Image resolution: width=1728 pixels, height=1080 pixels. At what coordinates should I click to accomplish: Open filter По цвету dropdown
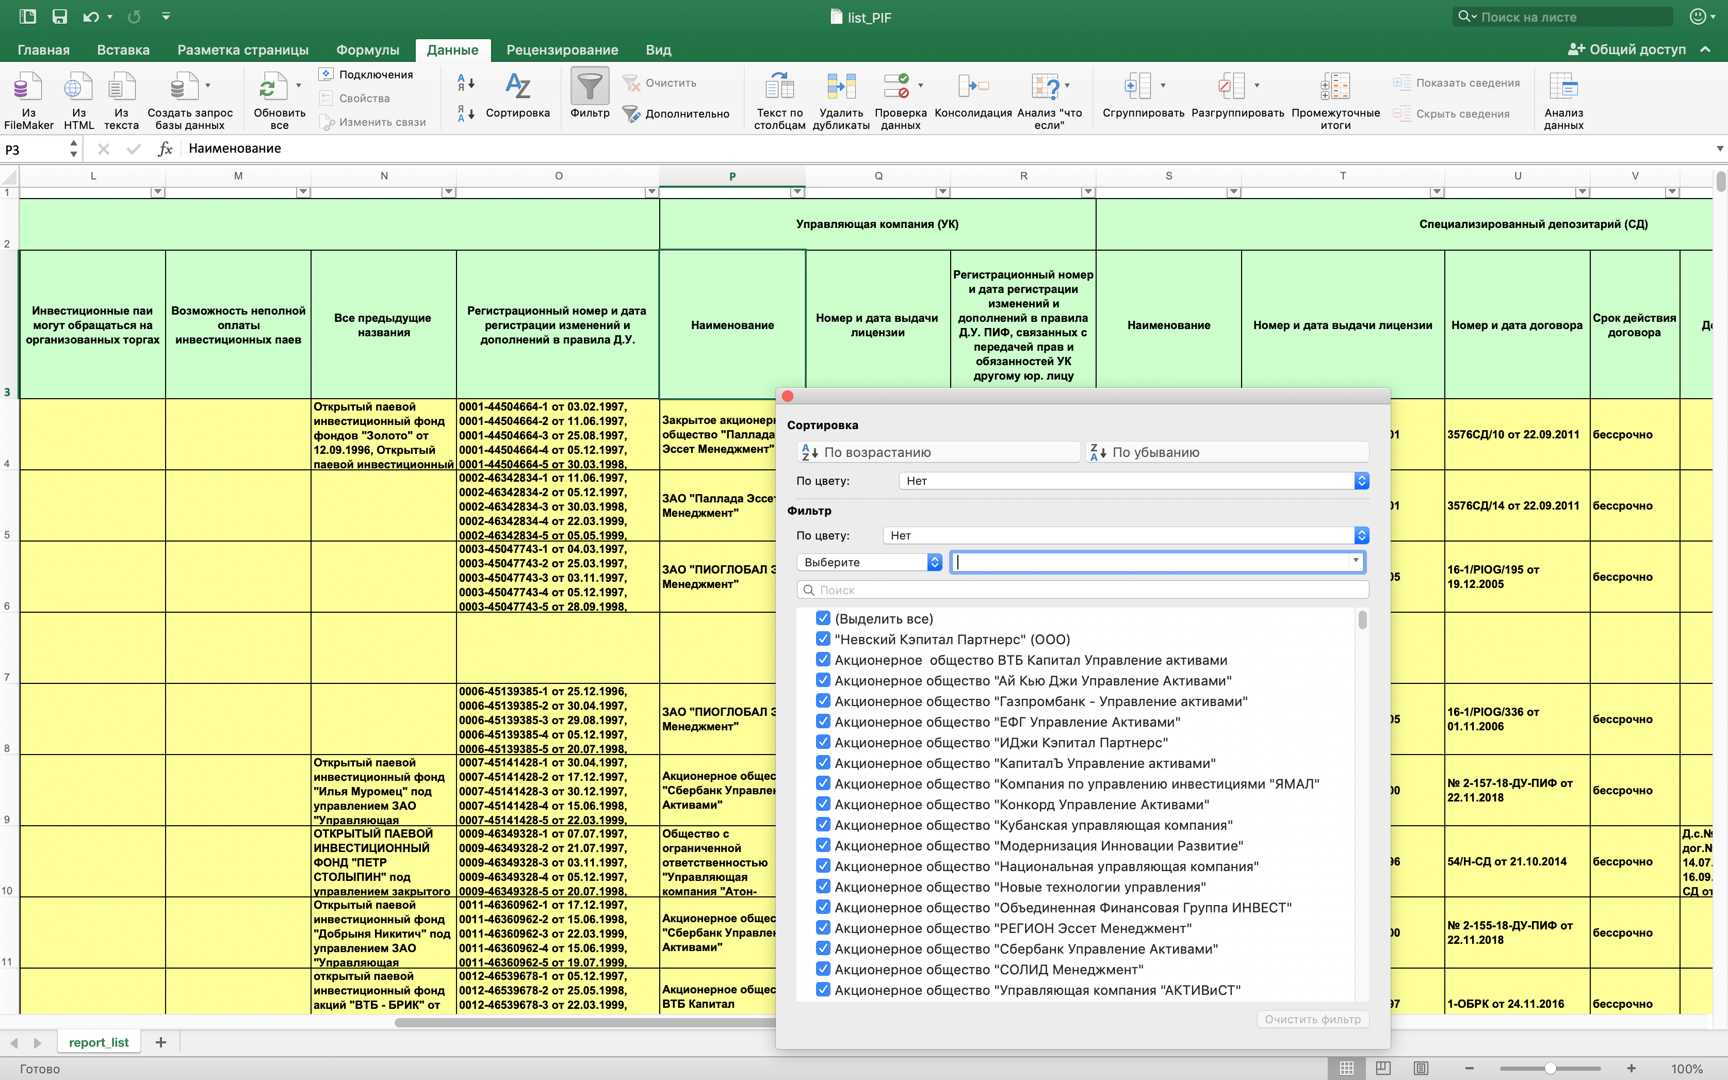tap(1126, 535)
